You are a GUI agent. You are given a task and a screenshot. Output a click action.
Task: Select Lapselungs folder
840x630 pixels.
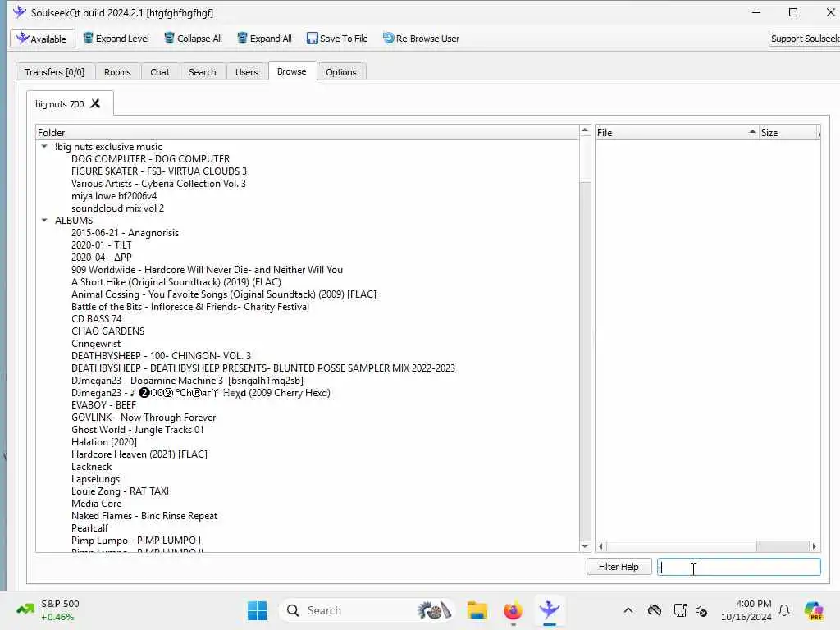[x=95, y=479]
